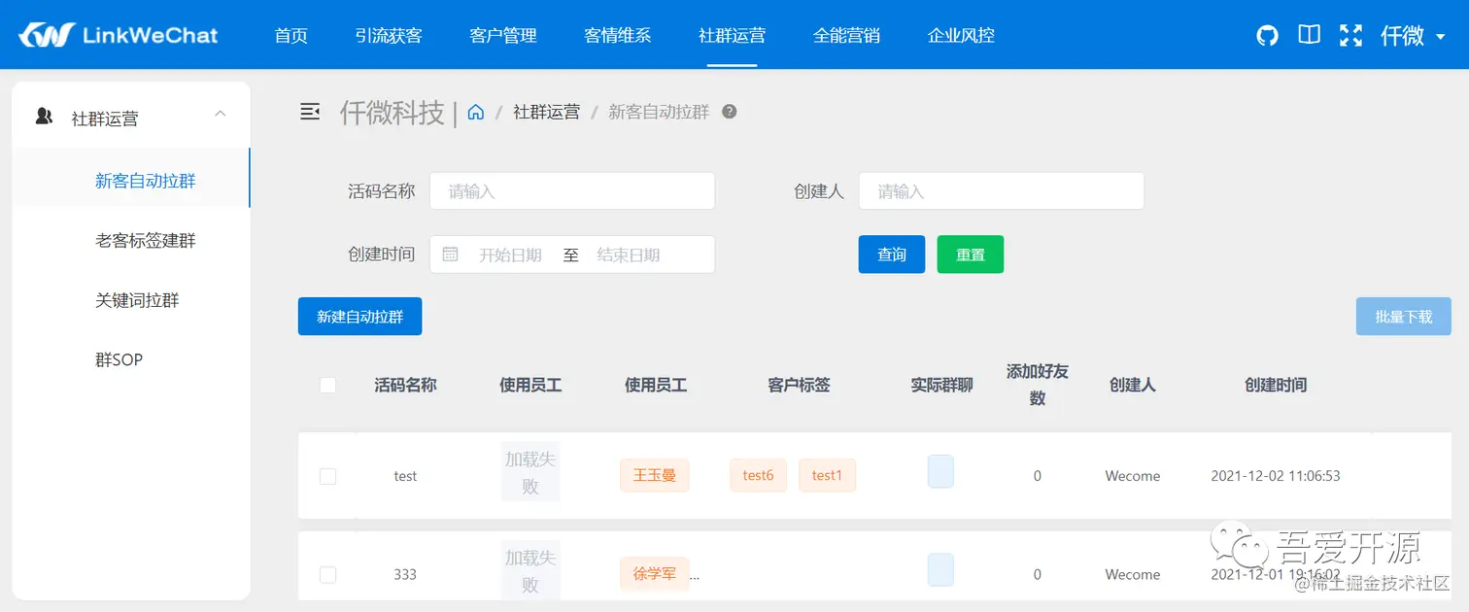Click the blue 查询 search button
This screenshot has height=612, width=1469.
(891, 254)
